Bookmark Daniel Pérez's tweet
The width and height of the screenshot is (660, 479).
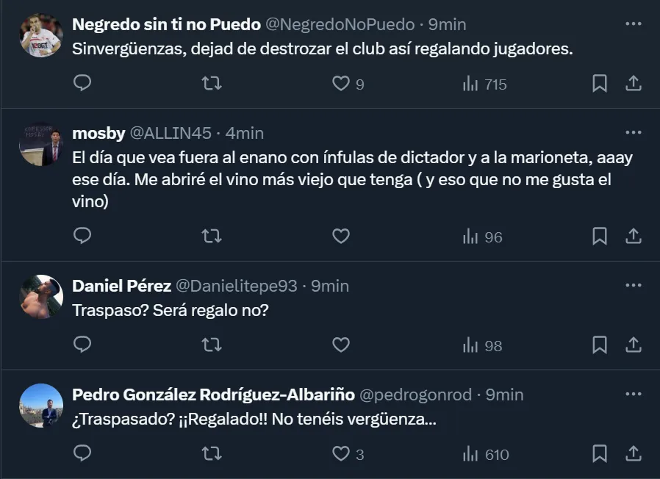click(x=600, y=345)
